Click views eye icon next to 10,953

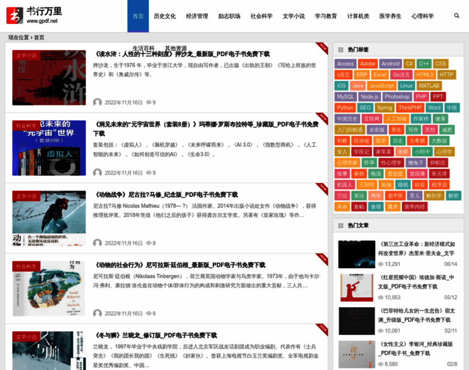(381, 297)
